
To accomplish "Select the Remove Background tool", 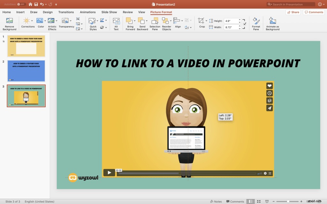I will 9,23.
